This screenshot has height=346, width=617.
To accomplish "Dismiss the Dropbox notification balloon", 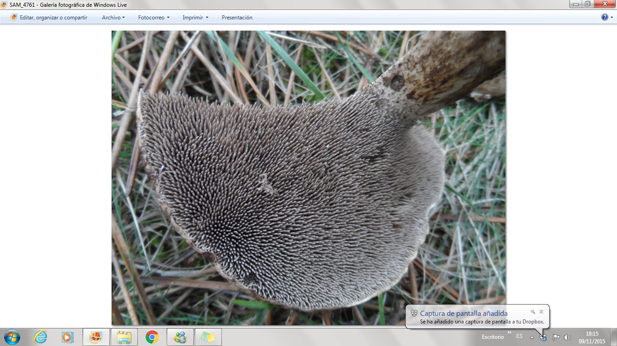I will coord(541,312).
